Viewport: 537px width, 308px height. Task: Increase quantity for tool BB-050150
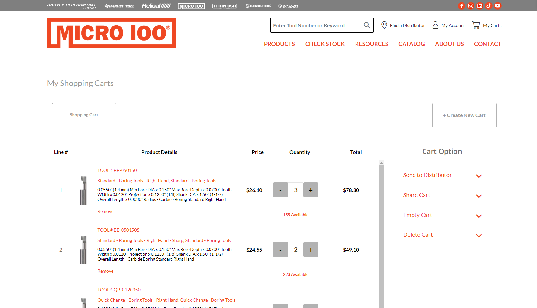tap(311, 190)
